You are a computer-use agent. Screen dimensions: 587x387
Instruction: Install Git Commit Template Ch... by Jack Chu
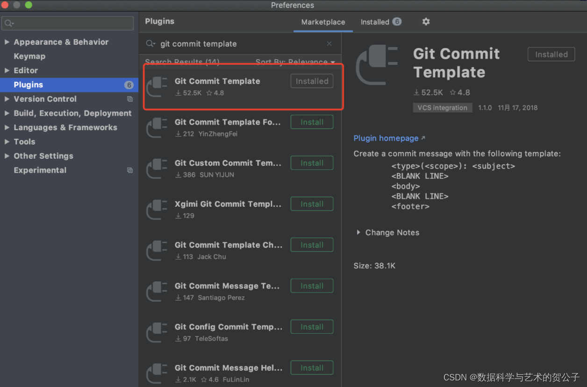click(312, 245)
